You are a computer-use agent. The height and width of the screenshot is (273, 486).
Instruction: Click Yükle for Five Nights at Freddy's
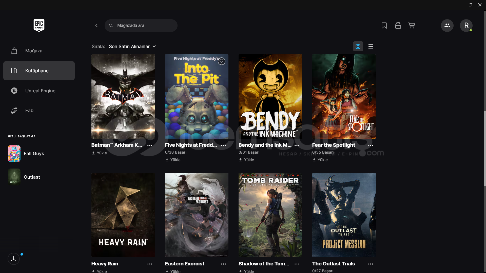tap(173, 160)
